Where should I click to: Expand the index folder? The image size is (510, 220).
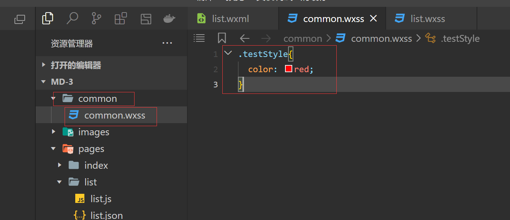[x=60, y=165]
